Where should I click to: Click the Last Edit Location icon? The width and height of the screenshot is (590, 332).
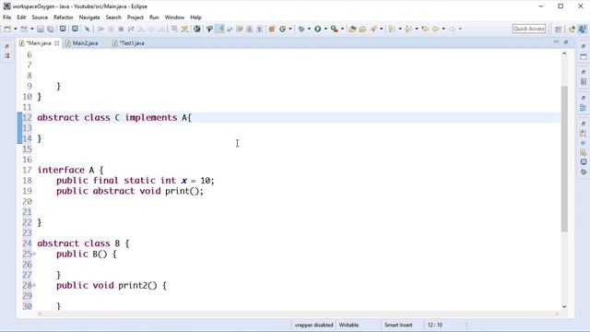[425, 29]
